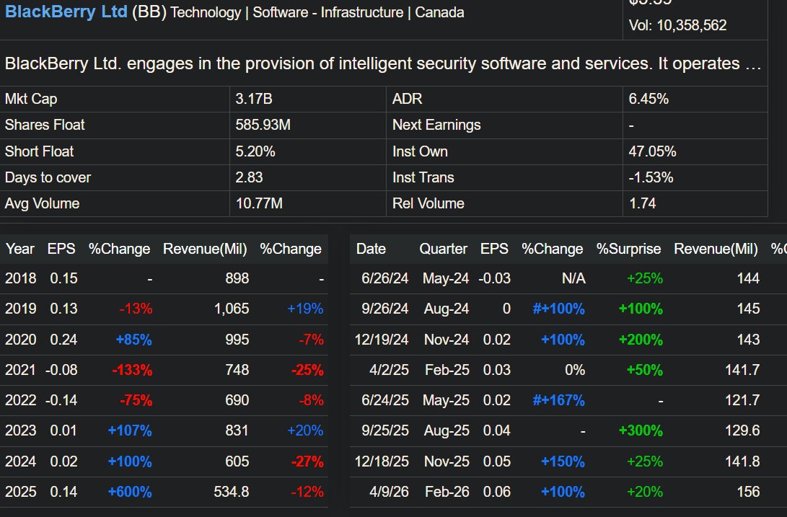Select the 6/26/24 earnings date
The width and height of the screenshot is (787, 517).
[x=385, y=278]
